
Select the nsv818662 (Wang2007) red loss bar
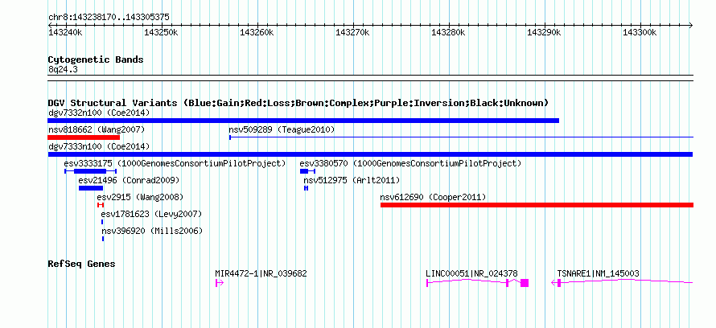point(84,137)
